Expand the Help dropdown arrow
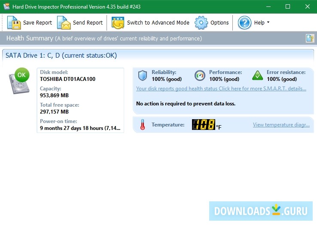The image size is (317, 225). coord(268,22)
